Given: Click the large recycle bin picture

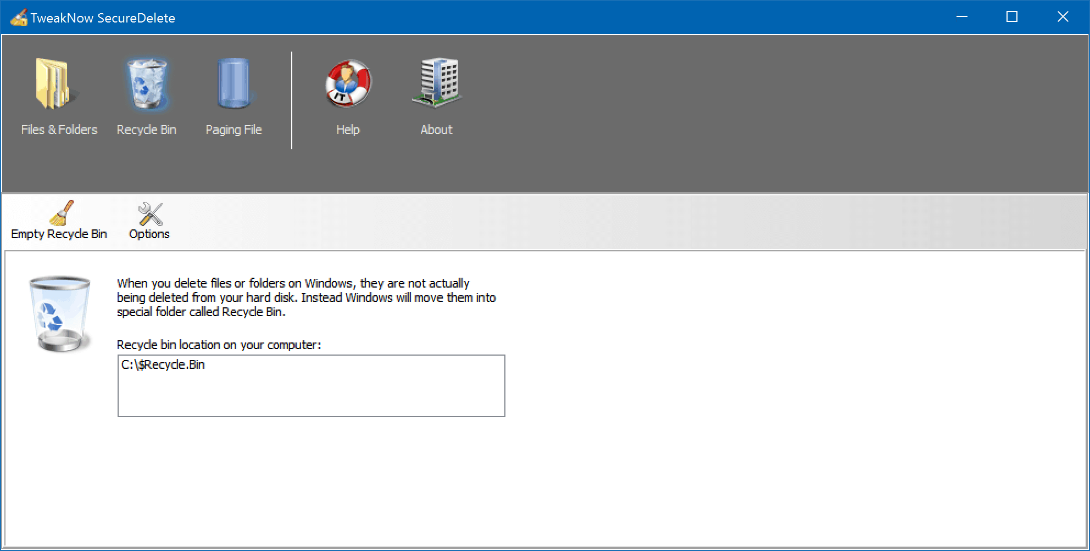Looking at the screenshot, I should point(60,314).
